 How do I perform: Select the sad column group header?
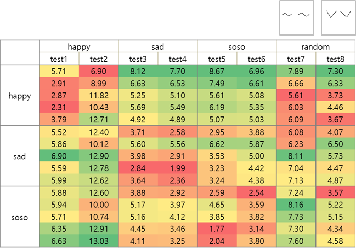158,48
